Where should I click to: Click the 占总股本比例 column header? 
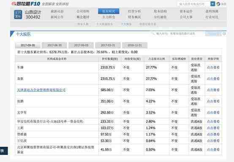[x=157, y=59]
